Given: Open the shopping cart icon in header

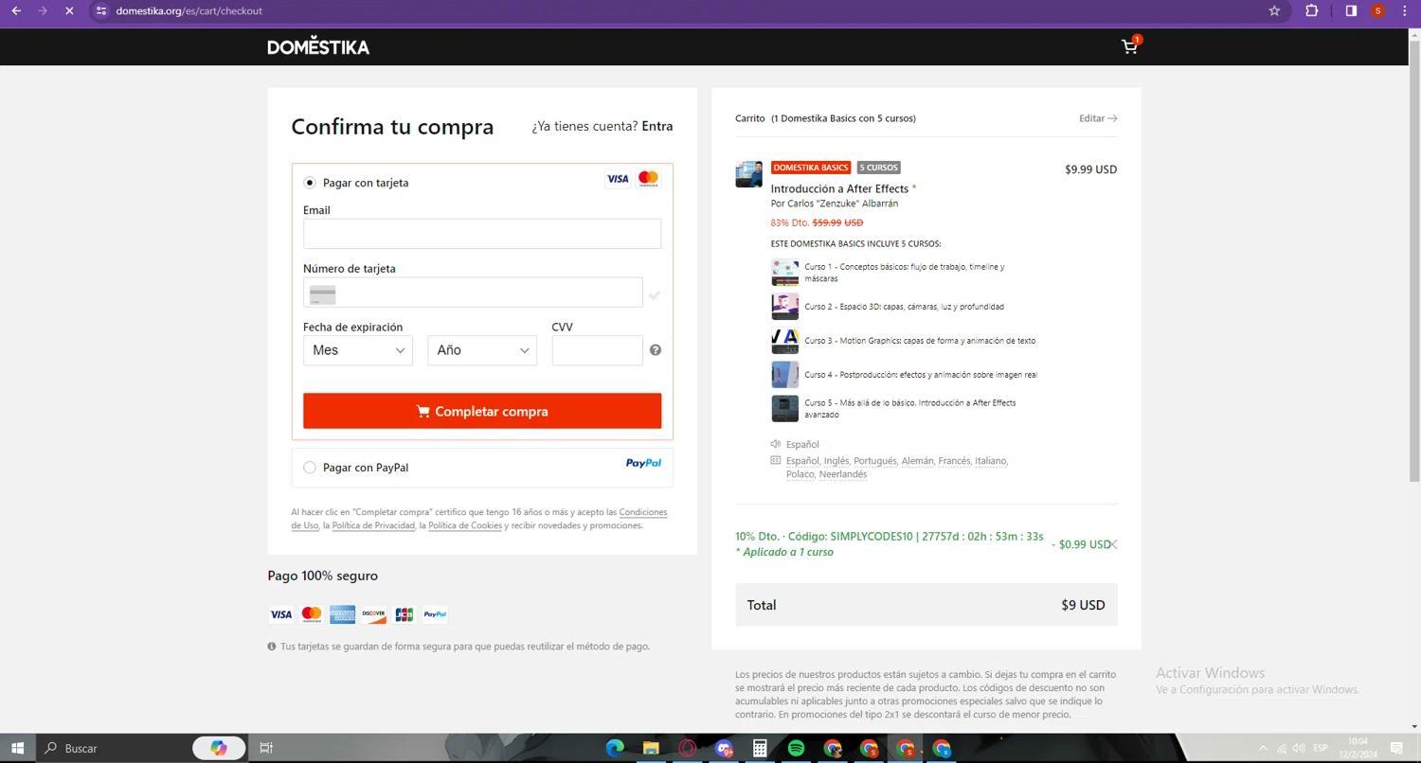Looking at the screenshot, I should 1129,46.
